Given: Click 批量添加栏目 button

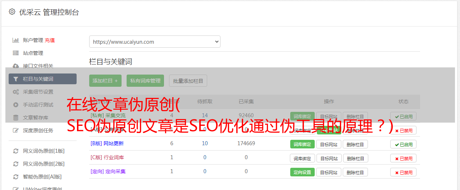Looking at the screenshot, I should pos(188,81).
